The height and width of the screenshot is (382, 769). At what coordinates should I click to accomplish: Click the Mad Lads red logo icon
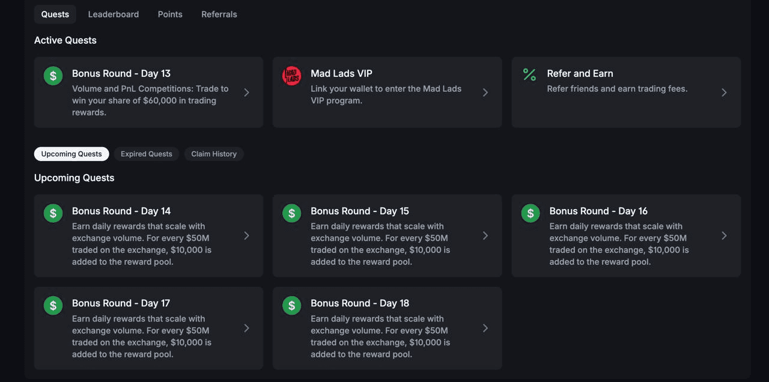tap(291, 76)
